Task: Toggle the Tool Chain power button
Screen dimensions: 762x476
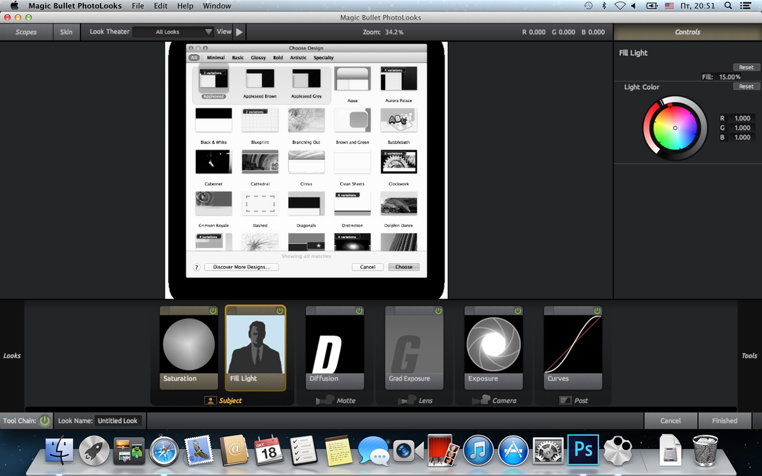Action: point(45,421)
